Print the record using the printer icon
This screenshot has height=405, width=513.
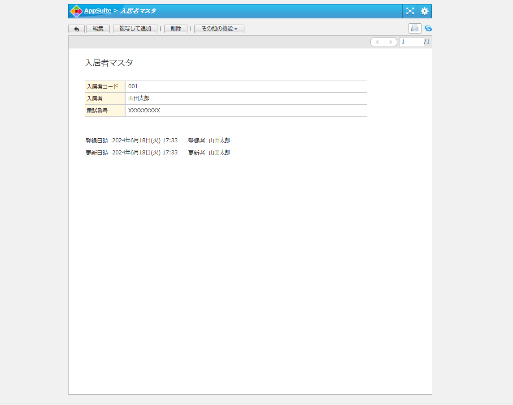pyautogui.click(x=415, y=29)
